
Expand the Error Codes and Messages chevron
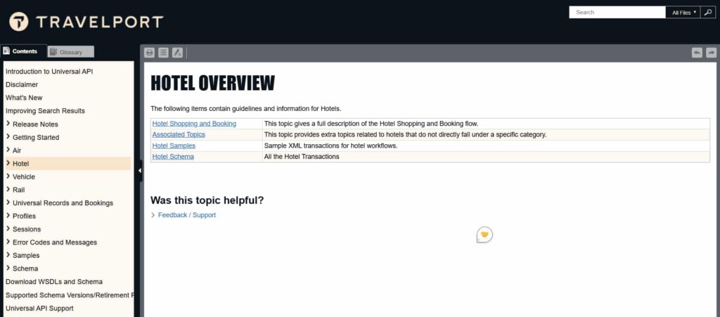coord(8,242)
